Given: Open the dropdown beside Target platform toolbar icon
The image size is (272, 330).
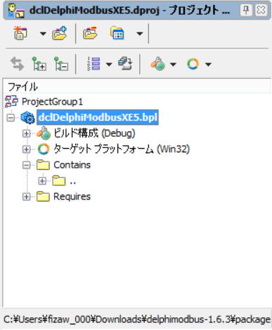Looking at the screenshot, I should 208,64.
